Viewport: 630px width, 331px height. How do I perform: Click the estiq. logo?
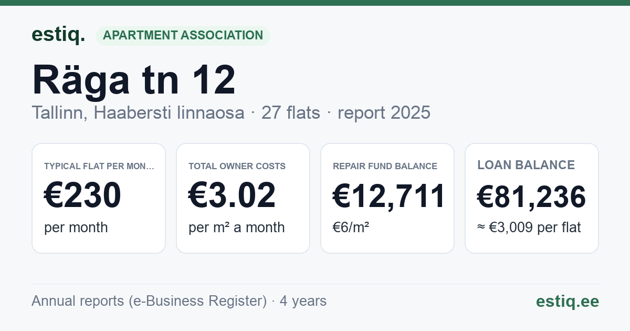tap(58, 35)
